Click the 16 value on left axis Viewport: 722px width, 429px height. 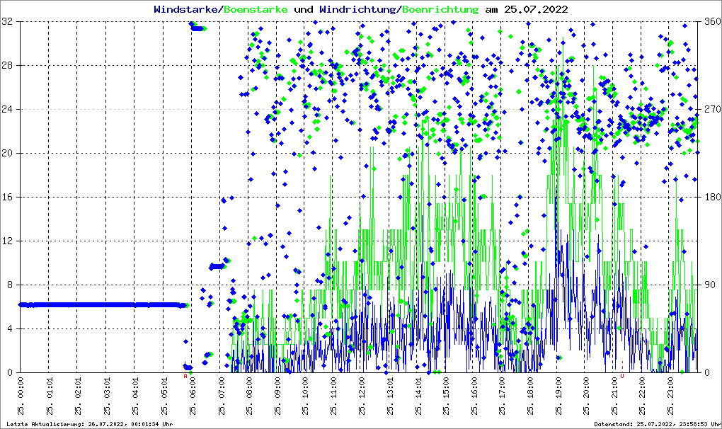(x=9, y=197)
